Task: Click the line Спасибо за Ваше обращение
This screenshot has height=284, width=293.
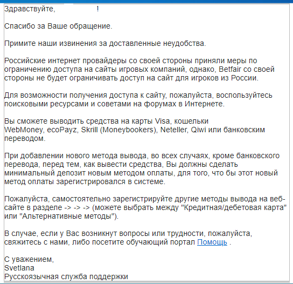Action: (x=58, y=26)
